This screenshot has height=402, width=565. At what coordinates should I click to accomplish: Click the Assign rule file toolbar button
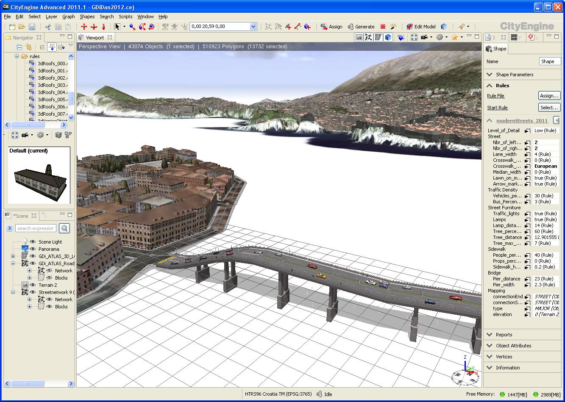[x=331, y=27]
